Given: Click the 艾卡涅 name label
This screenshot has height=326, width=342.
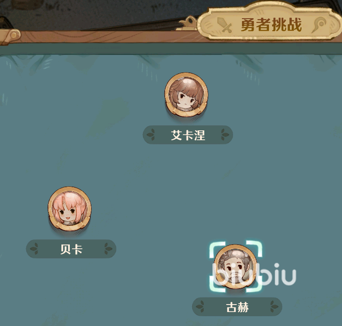Looking at the screenshot, I should pyautogui.click(x=188, y=135).
